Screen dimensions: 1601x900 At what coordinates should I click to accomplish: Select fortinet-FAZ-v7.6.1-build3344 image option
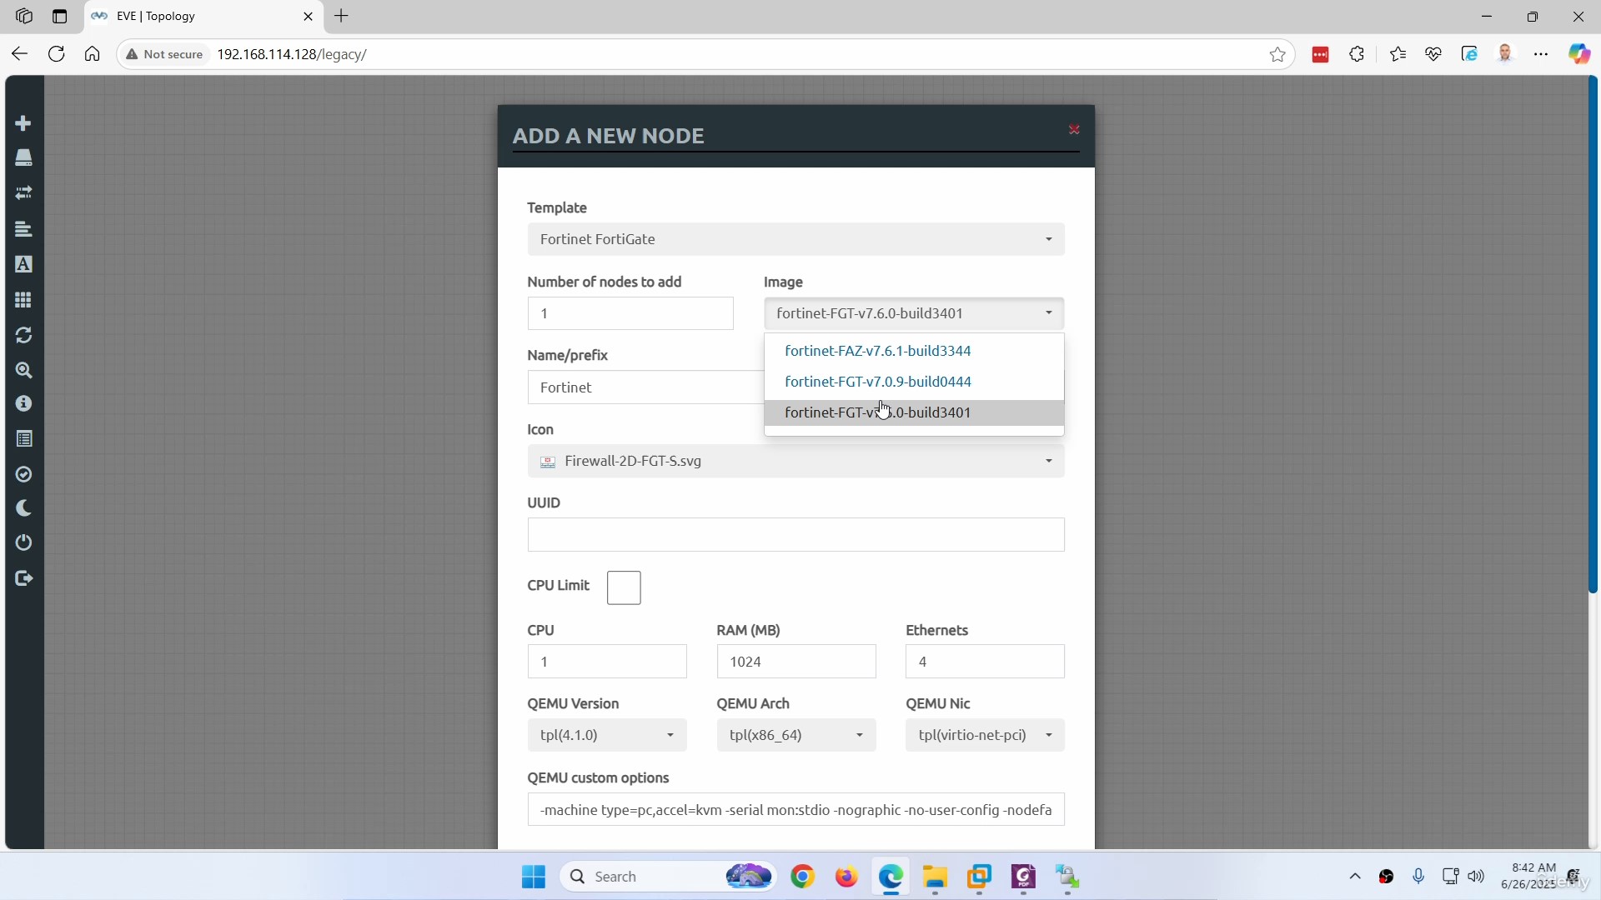pyautogui.click(x=914, y=351)
